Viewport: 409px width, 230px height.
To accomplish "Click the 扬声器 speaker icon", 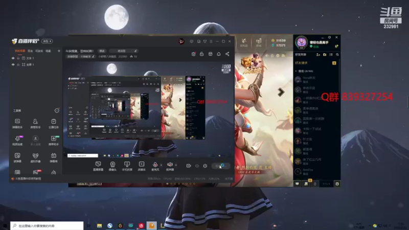I will click(x=170, y=165).
